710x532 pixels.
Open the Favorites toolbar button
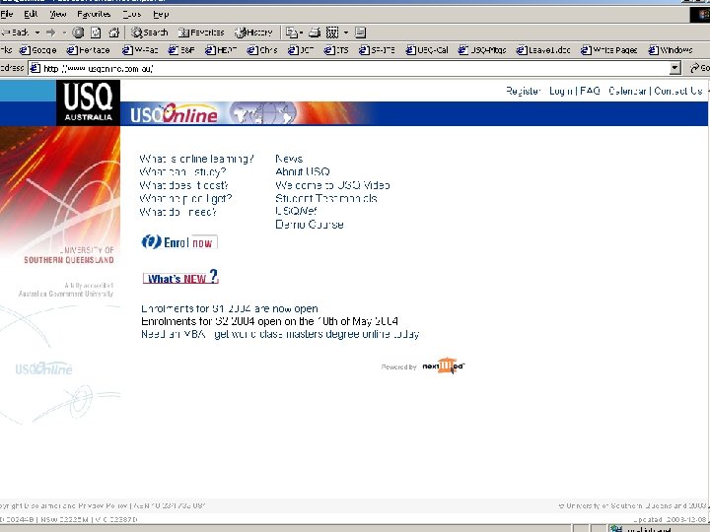(201, 33)
